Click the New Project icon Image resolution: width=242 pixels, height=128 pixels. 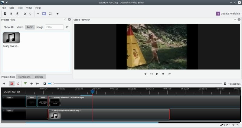(x=5, y=14)
